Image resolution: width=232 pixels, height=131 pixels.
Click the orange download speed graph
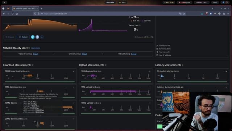coord(40,25)
